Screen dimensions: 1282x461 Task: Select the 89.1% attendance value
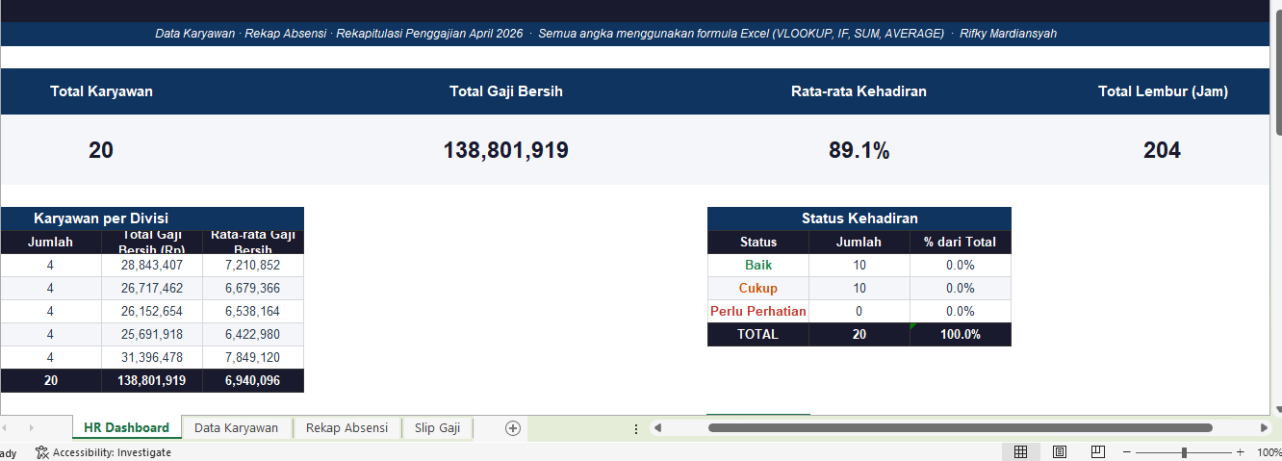[x=859, y=150]
